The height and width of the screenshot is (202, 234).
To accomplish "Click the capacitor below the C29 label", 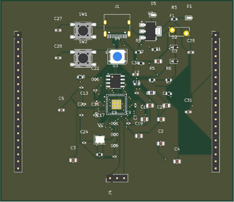I will [x=191, y=52].
